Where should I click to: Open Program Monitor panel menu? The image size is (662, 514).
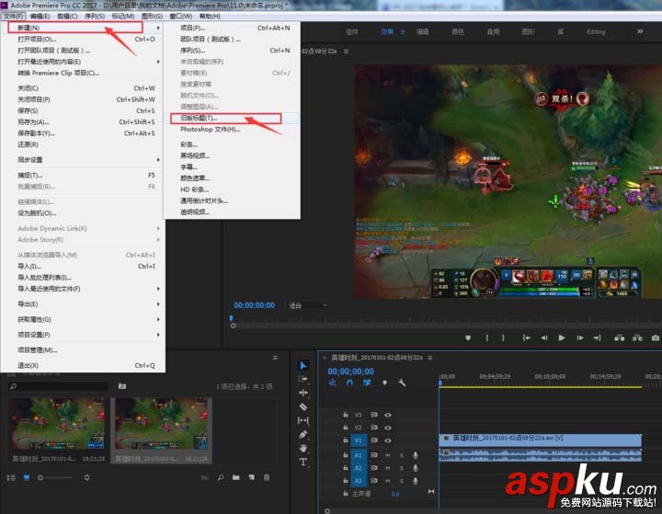347,51
